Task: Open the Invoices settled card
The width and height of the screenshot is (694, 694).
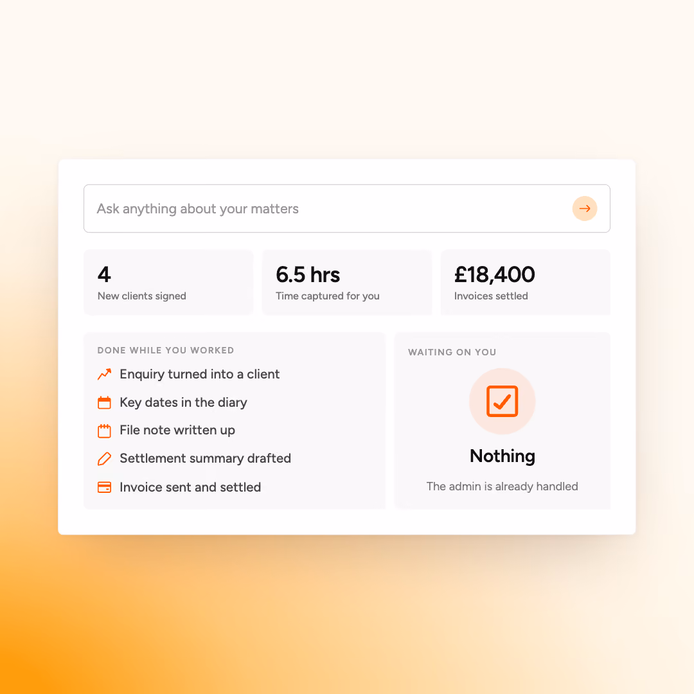Action: coord(526,282)
